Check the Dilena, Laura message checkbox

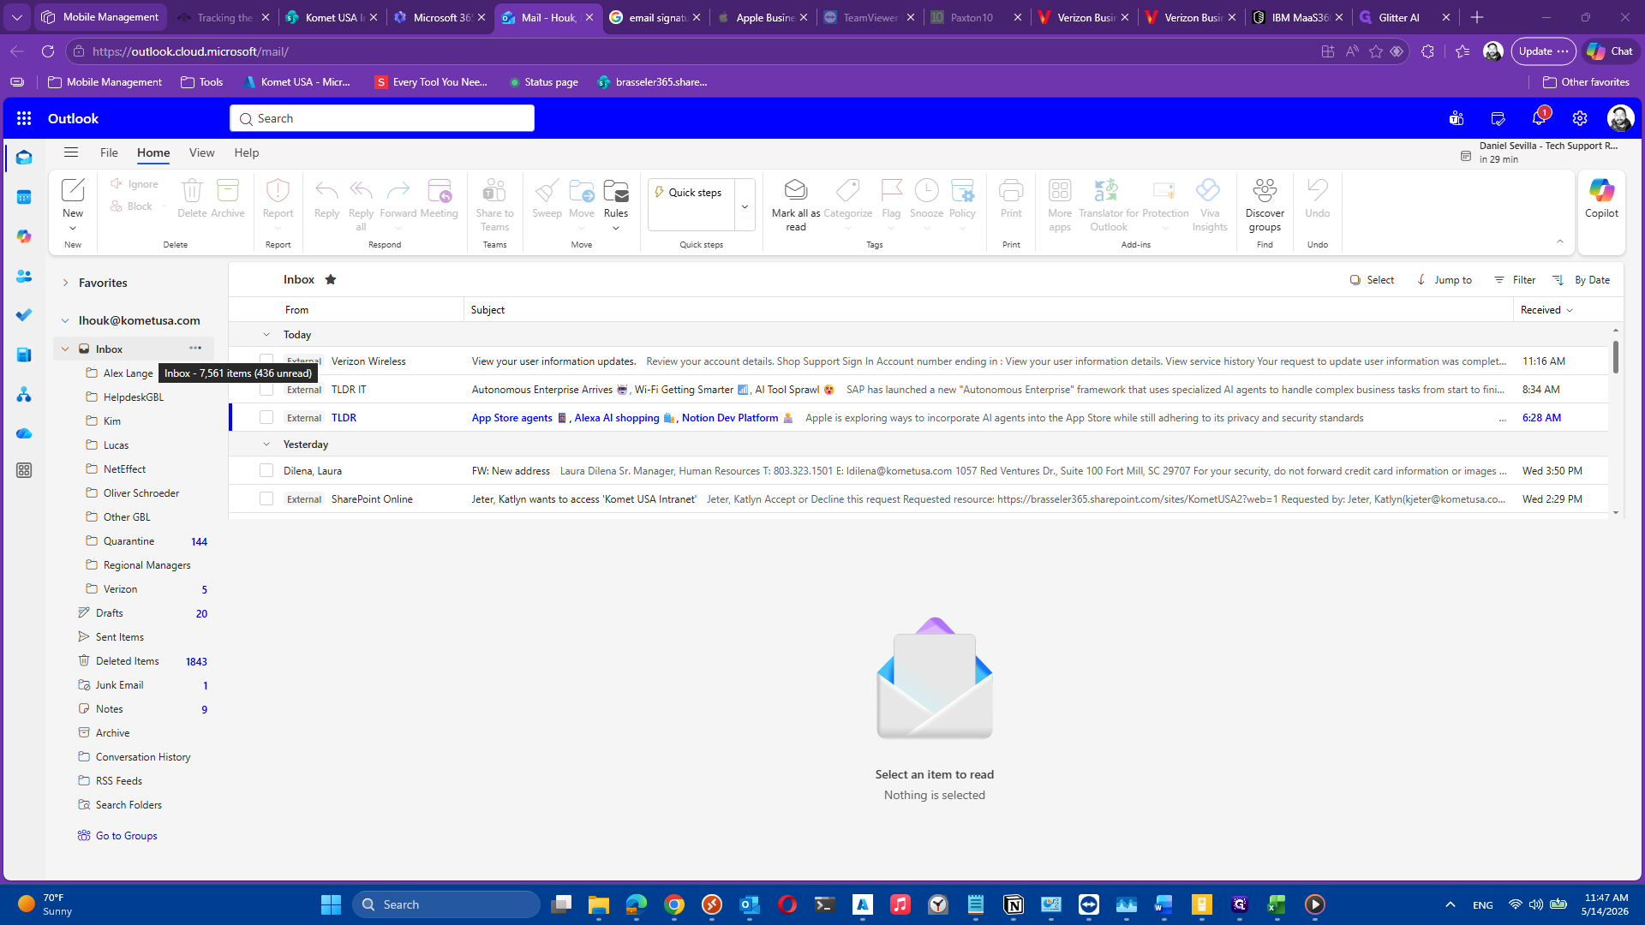[x=266, y=470]
